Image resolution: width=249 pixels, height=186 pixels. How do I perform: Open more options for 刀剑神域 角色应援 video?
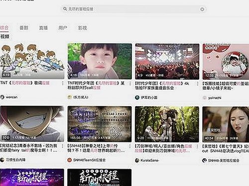pos(197,146)
